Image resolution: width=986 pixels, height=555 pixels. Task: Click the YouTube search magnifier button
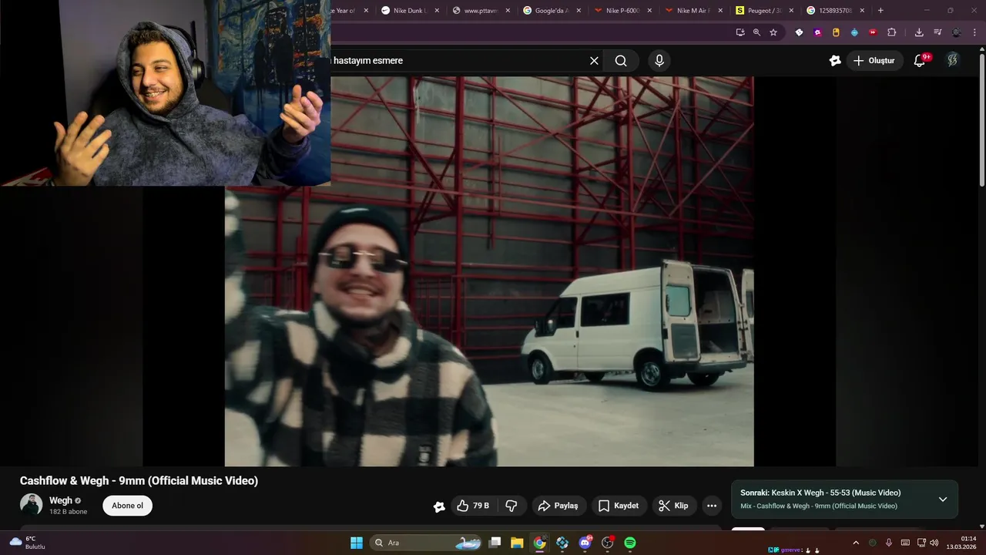pos(621,61)
